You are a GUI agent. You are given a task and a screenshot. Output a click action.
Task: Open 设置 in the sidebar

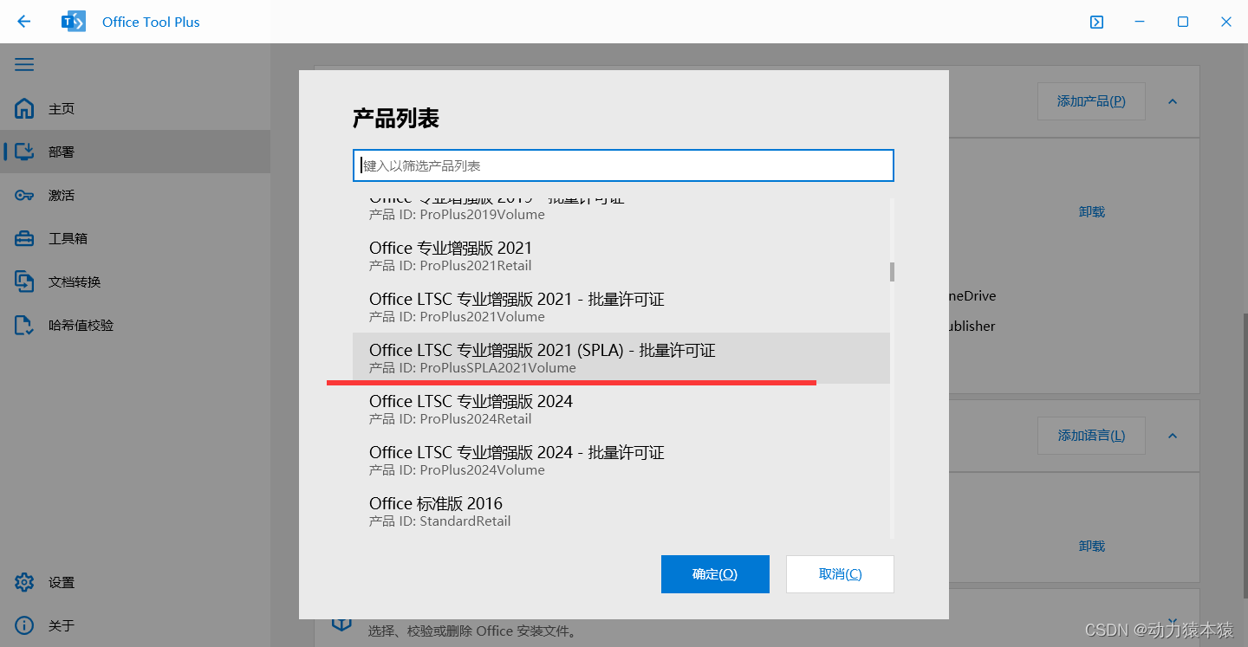coord(135,582)
